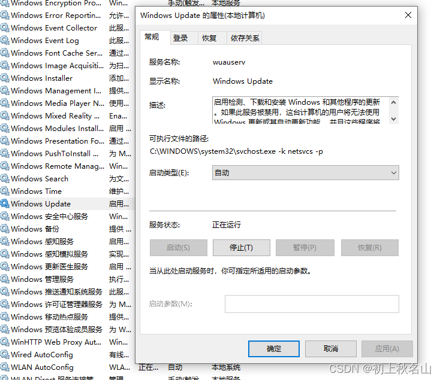Click gear icon beside Windows Time
Image resolution: width=440 pixels, height=380 pixels.
point(5,191)
